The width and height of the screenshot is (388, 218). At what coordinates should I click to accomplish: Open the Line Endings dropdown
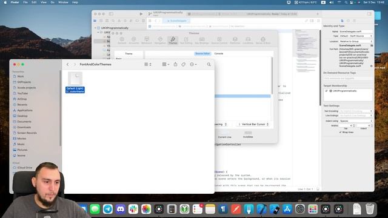click(356, 116)
